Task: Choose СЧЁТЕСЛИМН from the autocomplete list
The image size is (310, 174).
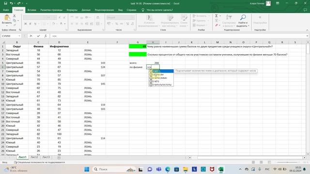Action: (161, 78)
